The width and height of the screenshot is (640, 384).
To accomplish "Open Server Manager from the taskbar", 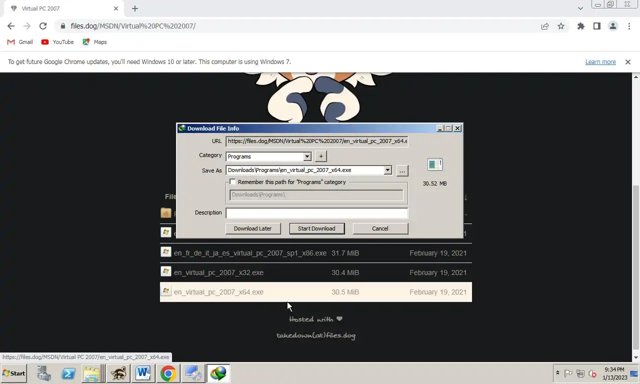I will pyautogui.click(x=44, y=373).
